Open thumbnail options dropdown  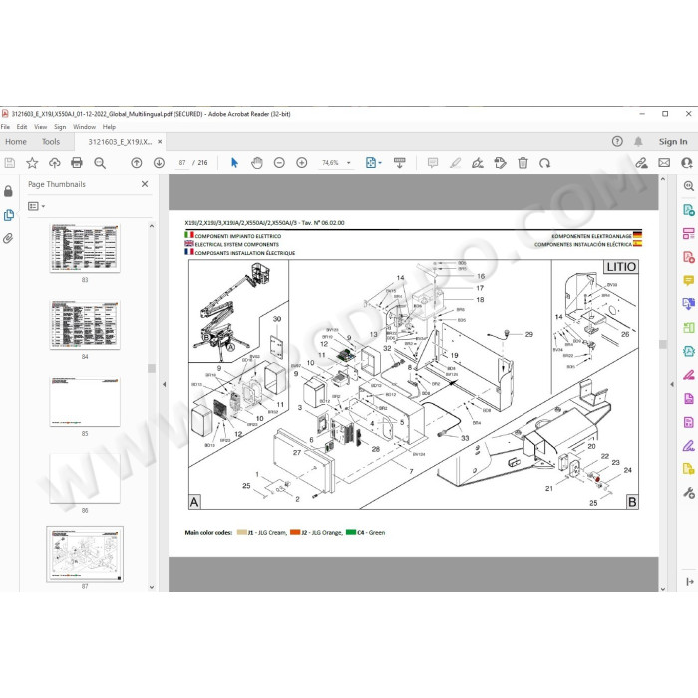[x=36, y=206]
